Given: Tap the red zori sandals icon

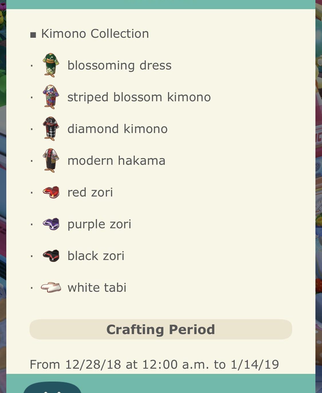Looking at the screenshot, I should 51,192.
